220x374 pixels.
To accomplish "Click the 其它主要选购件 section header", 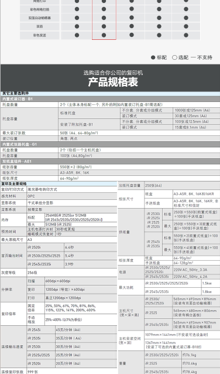I will point(15,94).
